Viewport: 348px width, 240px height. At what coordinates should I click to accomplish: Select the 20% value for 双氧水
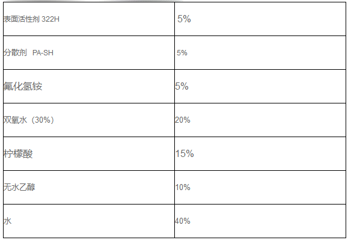[183, 120]
